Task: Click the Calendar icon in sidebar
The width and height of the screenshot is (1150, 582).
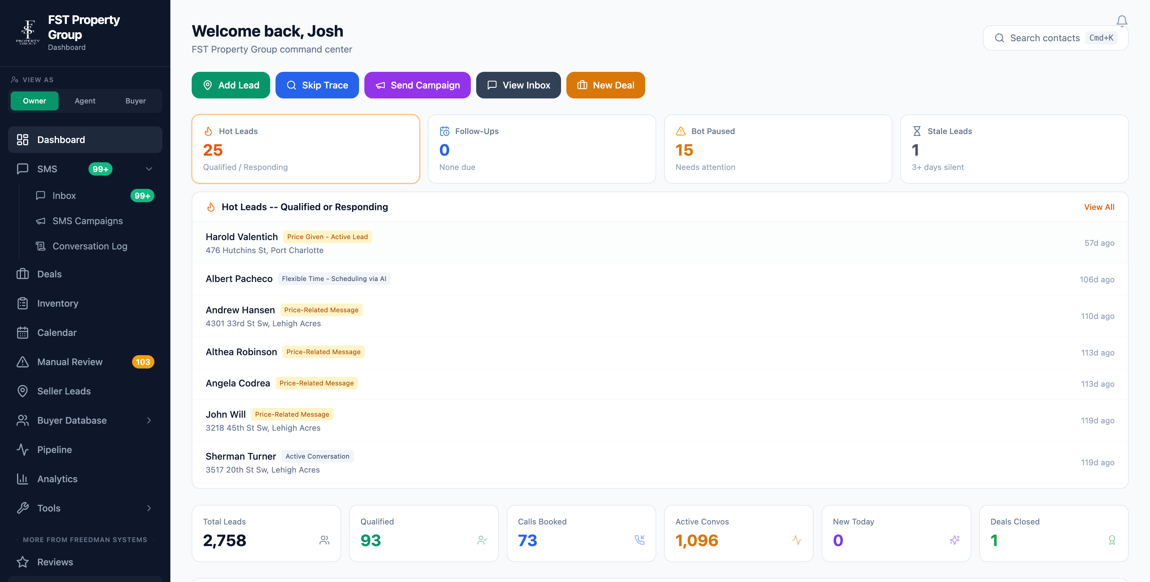Action: tap(22, 333)
